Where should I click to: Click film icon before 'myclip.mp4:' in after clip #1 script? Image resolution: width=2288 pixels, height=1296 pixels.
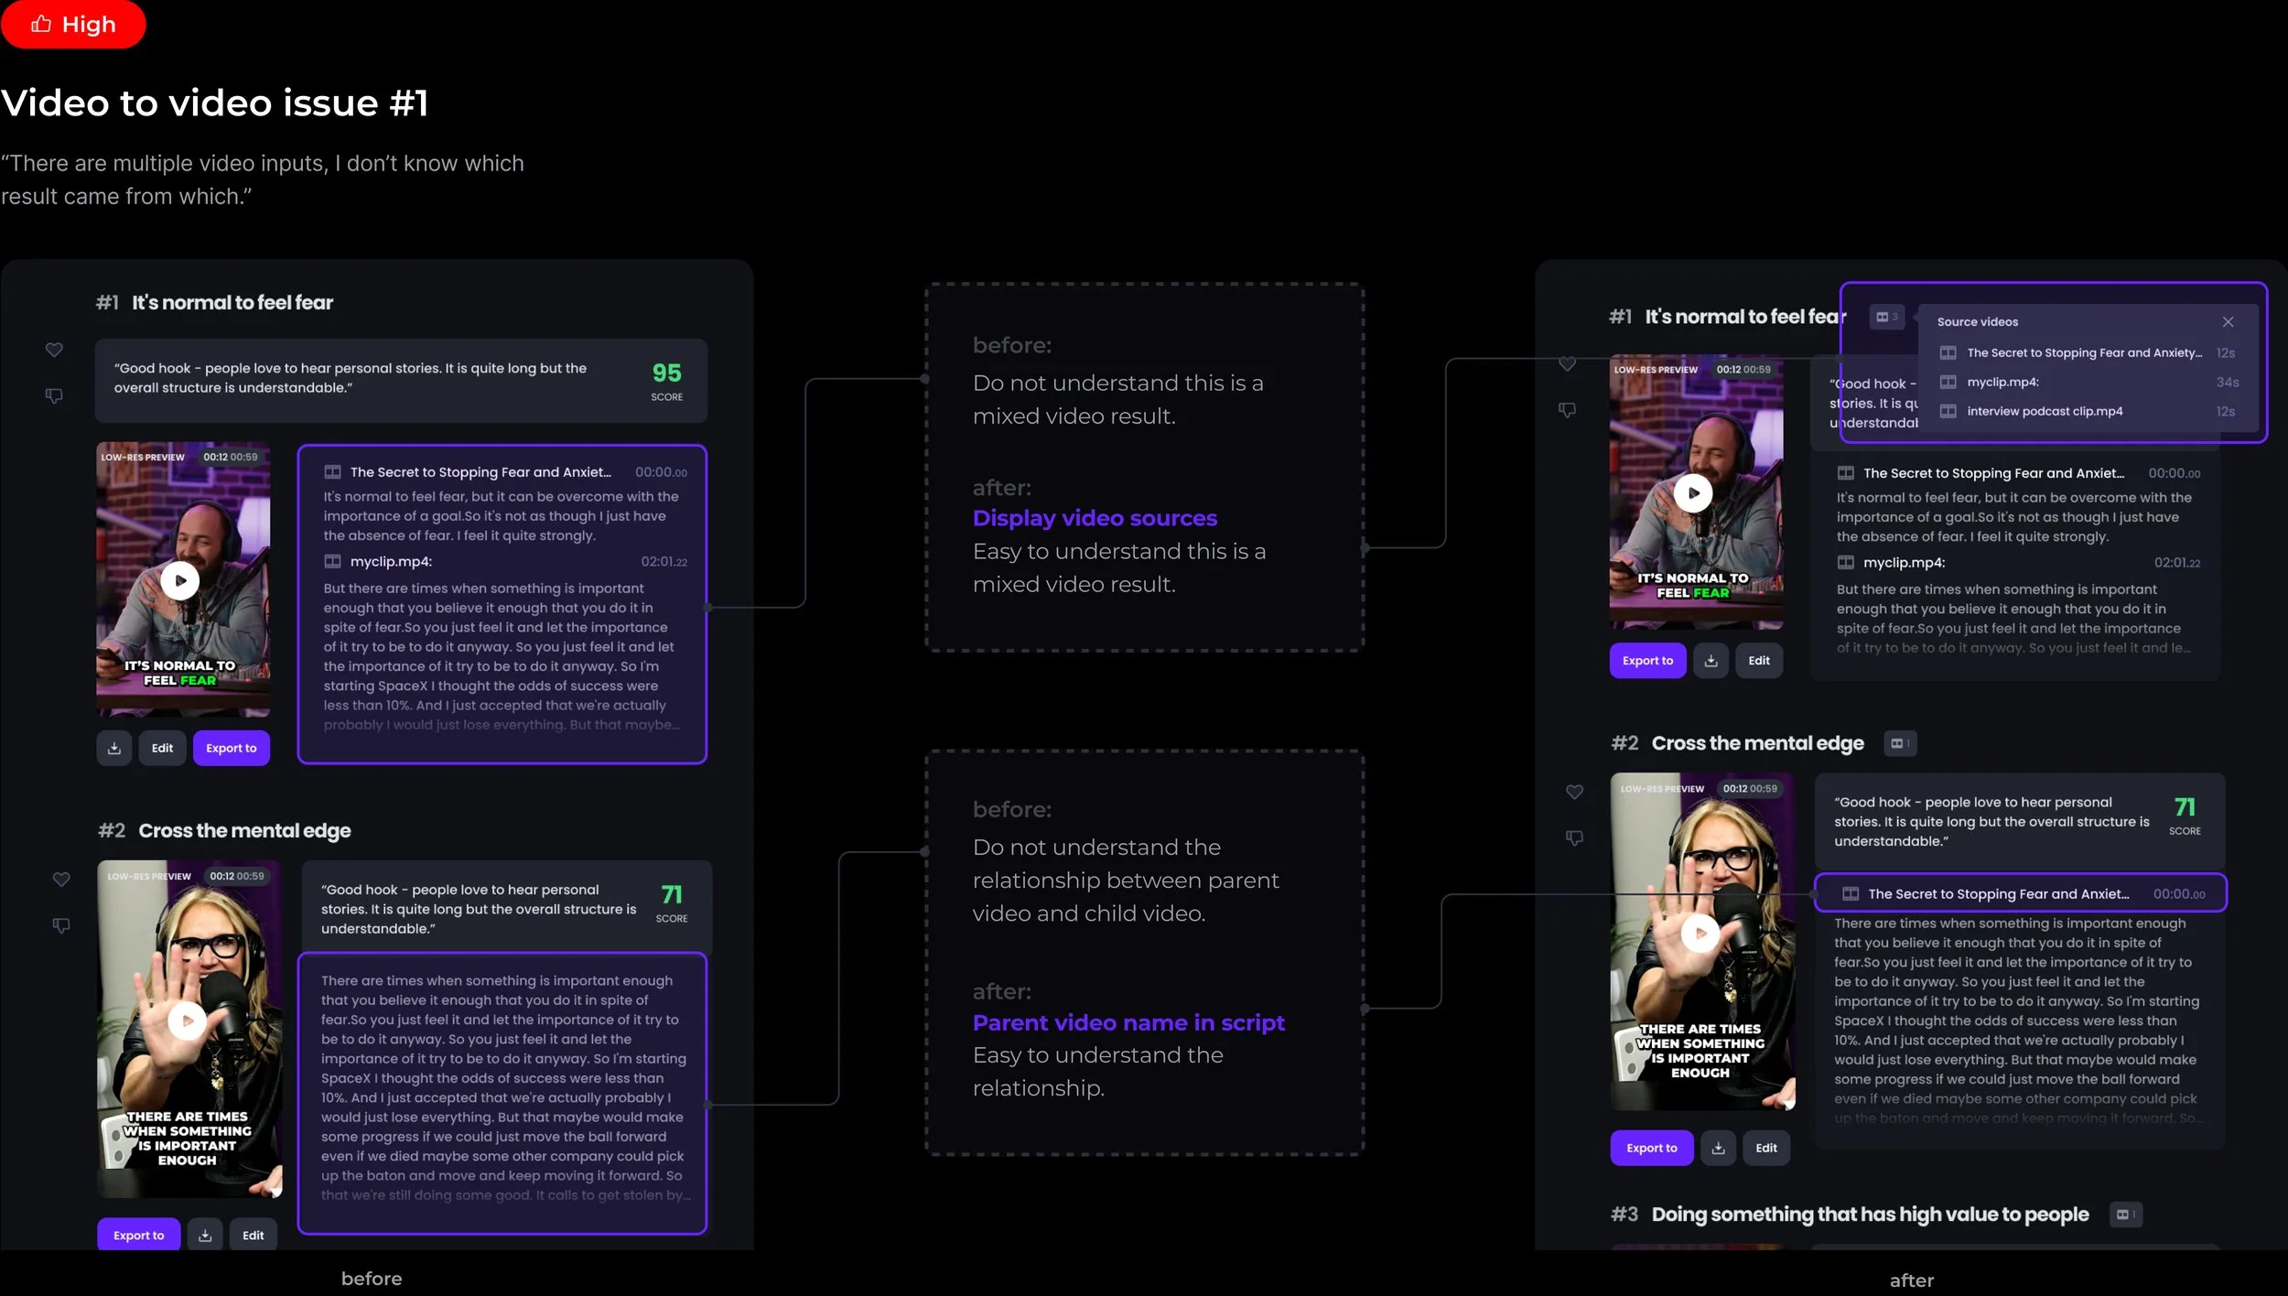(1846, 562)
